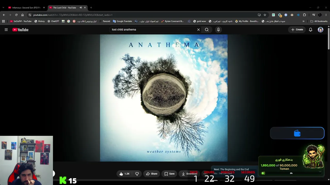
Task: Click the blue wallet overlay icon
Action: pyautogui.click(x=297, y=133)
